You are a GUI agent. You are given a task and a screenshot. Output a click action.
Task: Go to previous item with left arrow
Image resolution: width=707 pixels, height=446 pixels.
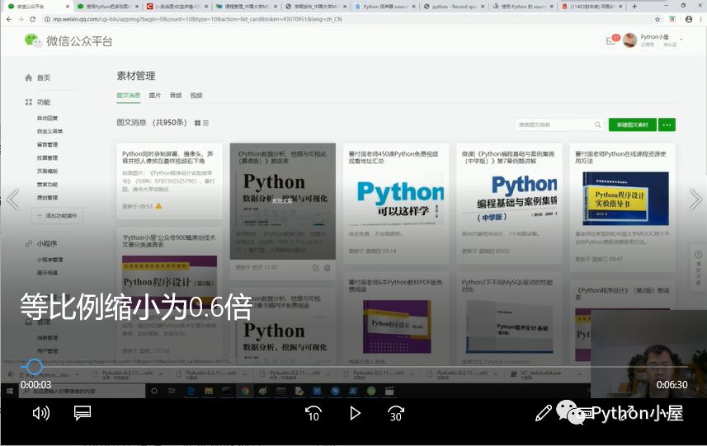point(12,200)
